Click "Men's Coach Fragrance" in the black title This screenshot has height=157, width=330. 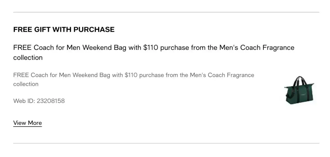coord(257,48)
